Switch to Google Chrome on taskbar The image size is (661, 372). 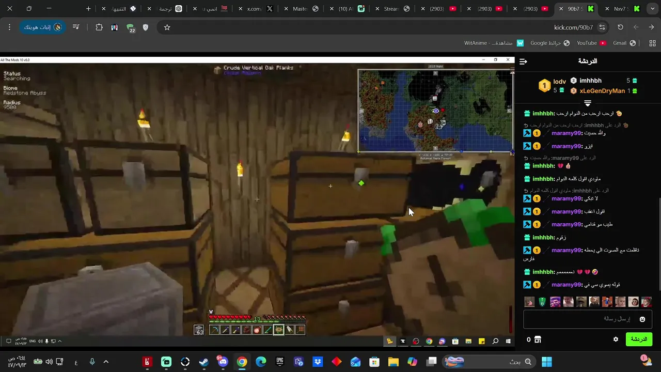click(x=242, y=362)
